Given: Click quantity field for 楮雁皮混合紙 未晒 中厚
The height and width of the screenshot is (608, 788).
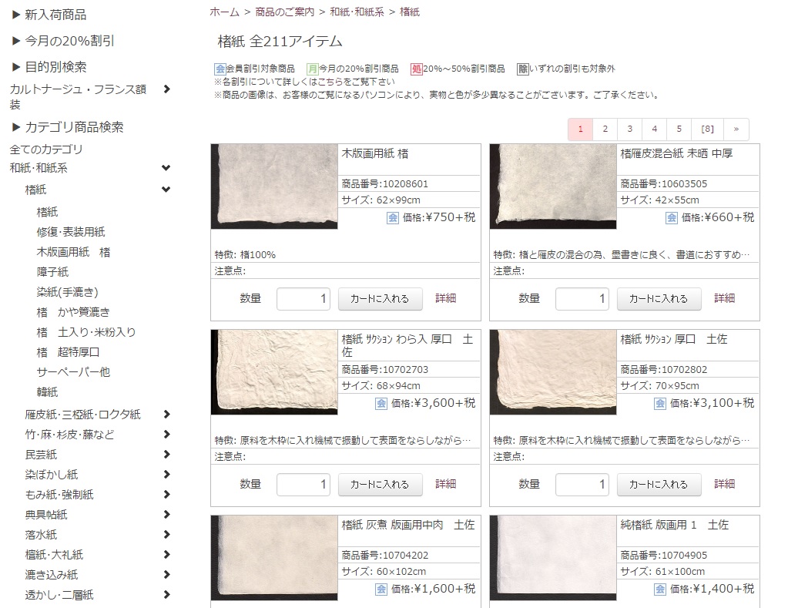Looking at the screenshot, I should click(582, 299).
